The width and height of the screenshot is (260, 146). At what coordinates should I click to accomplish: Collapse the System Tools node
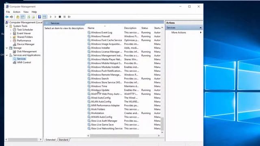pos(7,26)
